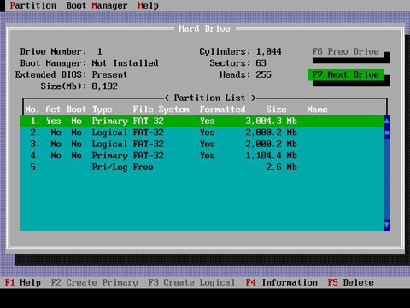Screen dimensions: 410x308
Task: Click the Boot column header
Action: 76,110
